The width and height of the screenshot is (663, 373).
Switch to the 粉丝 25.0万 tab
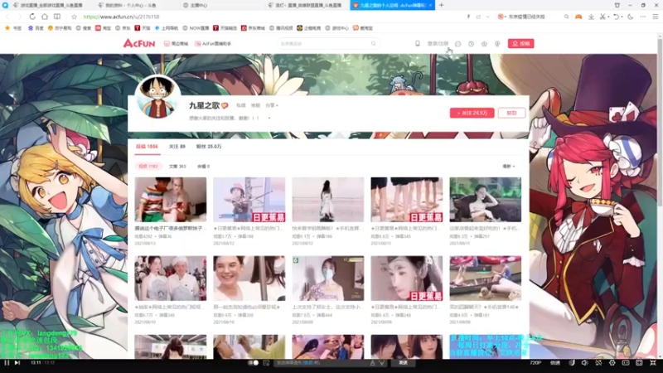coord(209,147)
